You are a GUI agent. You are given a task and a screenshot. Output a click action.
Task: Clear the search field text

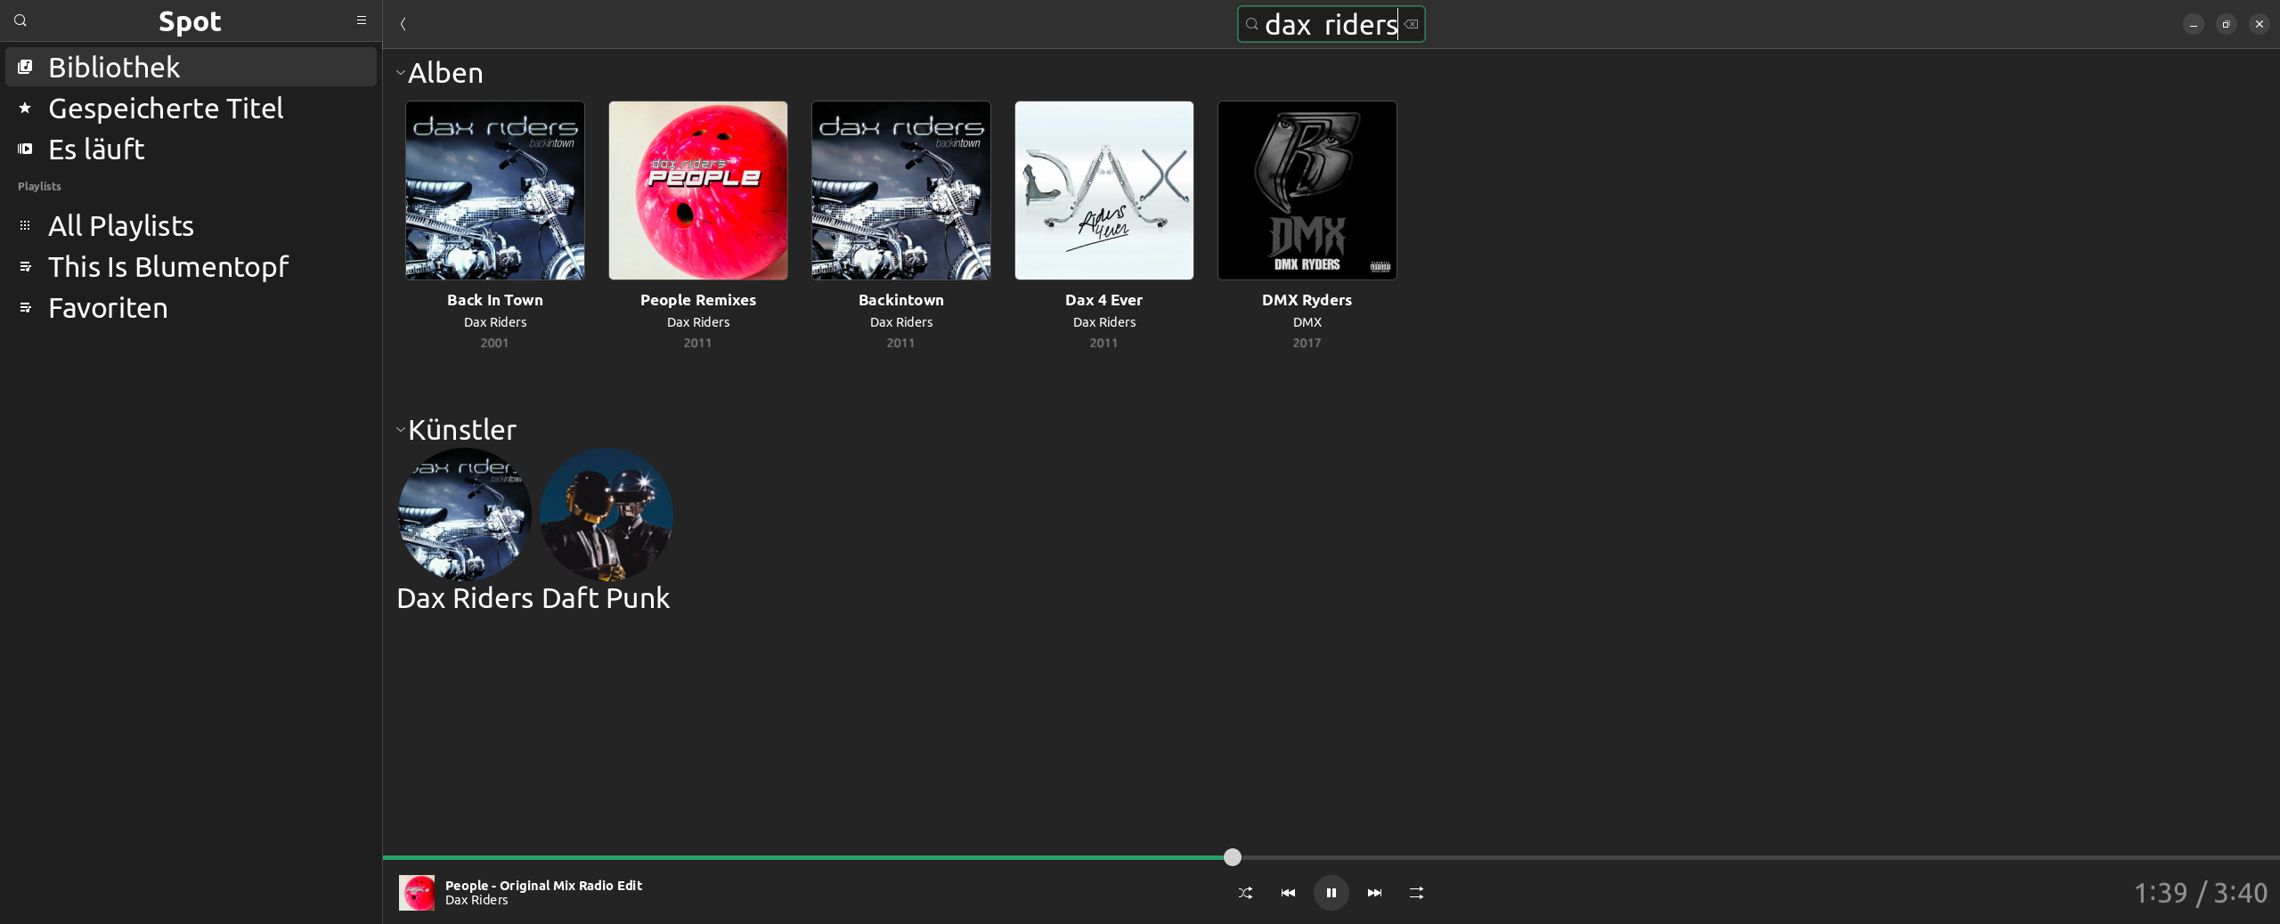click(x=1412, y=24)
